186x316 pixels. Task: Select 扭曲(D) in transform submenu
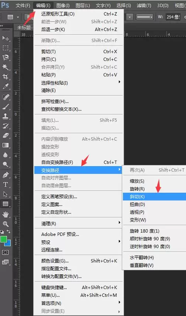pyautogui.click(x=154, y=205)
